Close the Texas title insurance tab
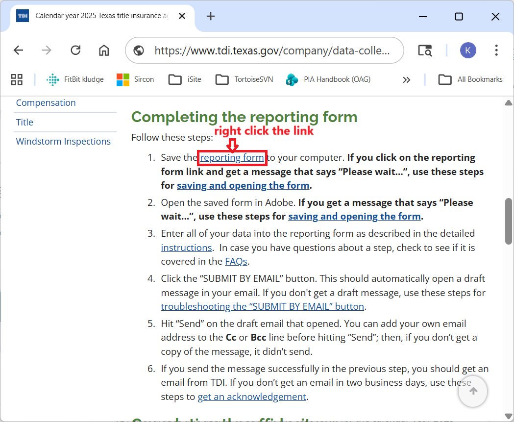 pos(182,16)
